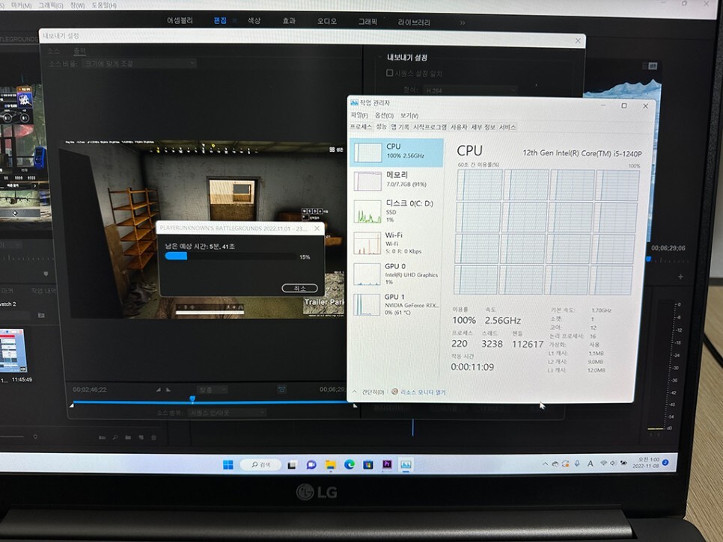Cancel the export with 취소 button

299,289
